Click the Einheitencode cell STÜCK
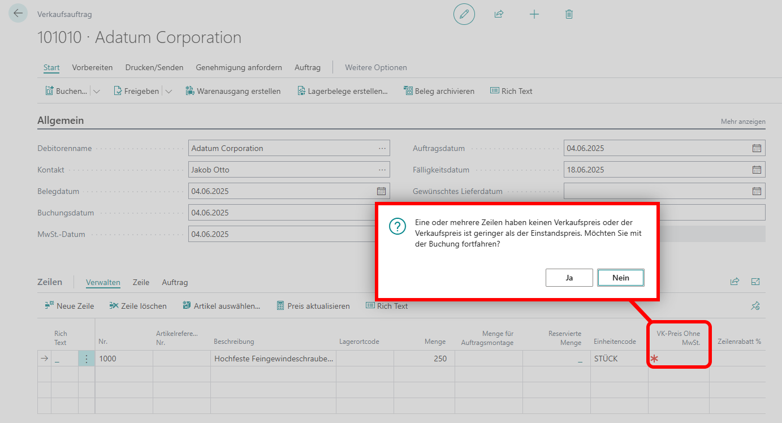 [x=619, y=359]
